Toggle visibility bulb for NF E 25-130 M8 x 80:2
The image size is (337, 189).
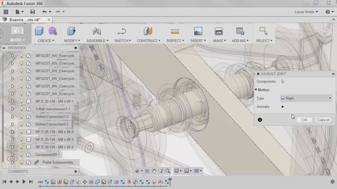21,132
